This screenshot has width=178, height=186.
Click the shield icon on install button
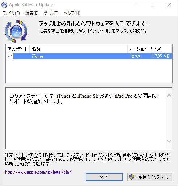[x=132, y=177]
